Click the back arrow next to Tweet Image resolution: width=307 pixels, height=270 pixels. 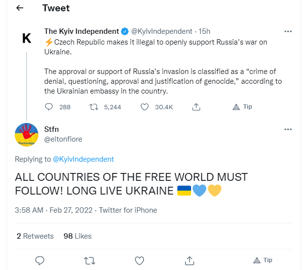(x=20, y=8)
